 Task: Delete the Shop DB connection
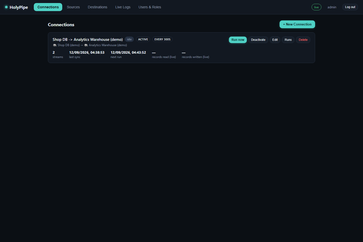point(303,40)
